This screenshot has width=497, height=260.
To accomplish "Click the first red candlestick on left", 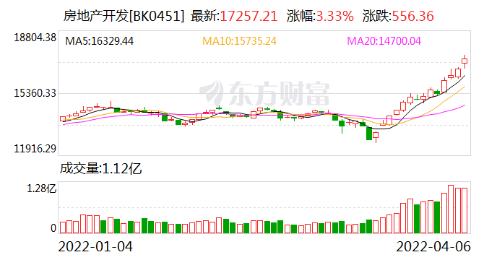I will [x=63, y=119].
